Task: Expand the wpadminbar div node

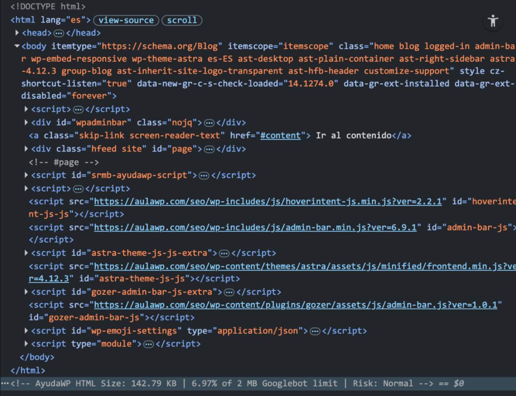Action: tap(27, 122)
